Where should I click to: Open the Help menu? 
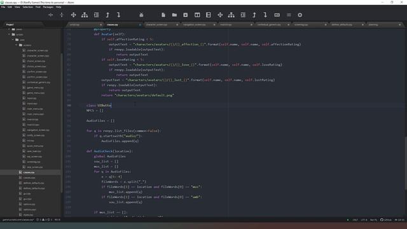click(x=59, y=7)
